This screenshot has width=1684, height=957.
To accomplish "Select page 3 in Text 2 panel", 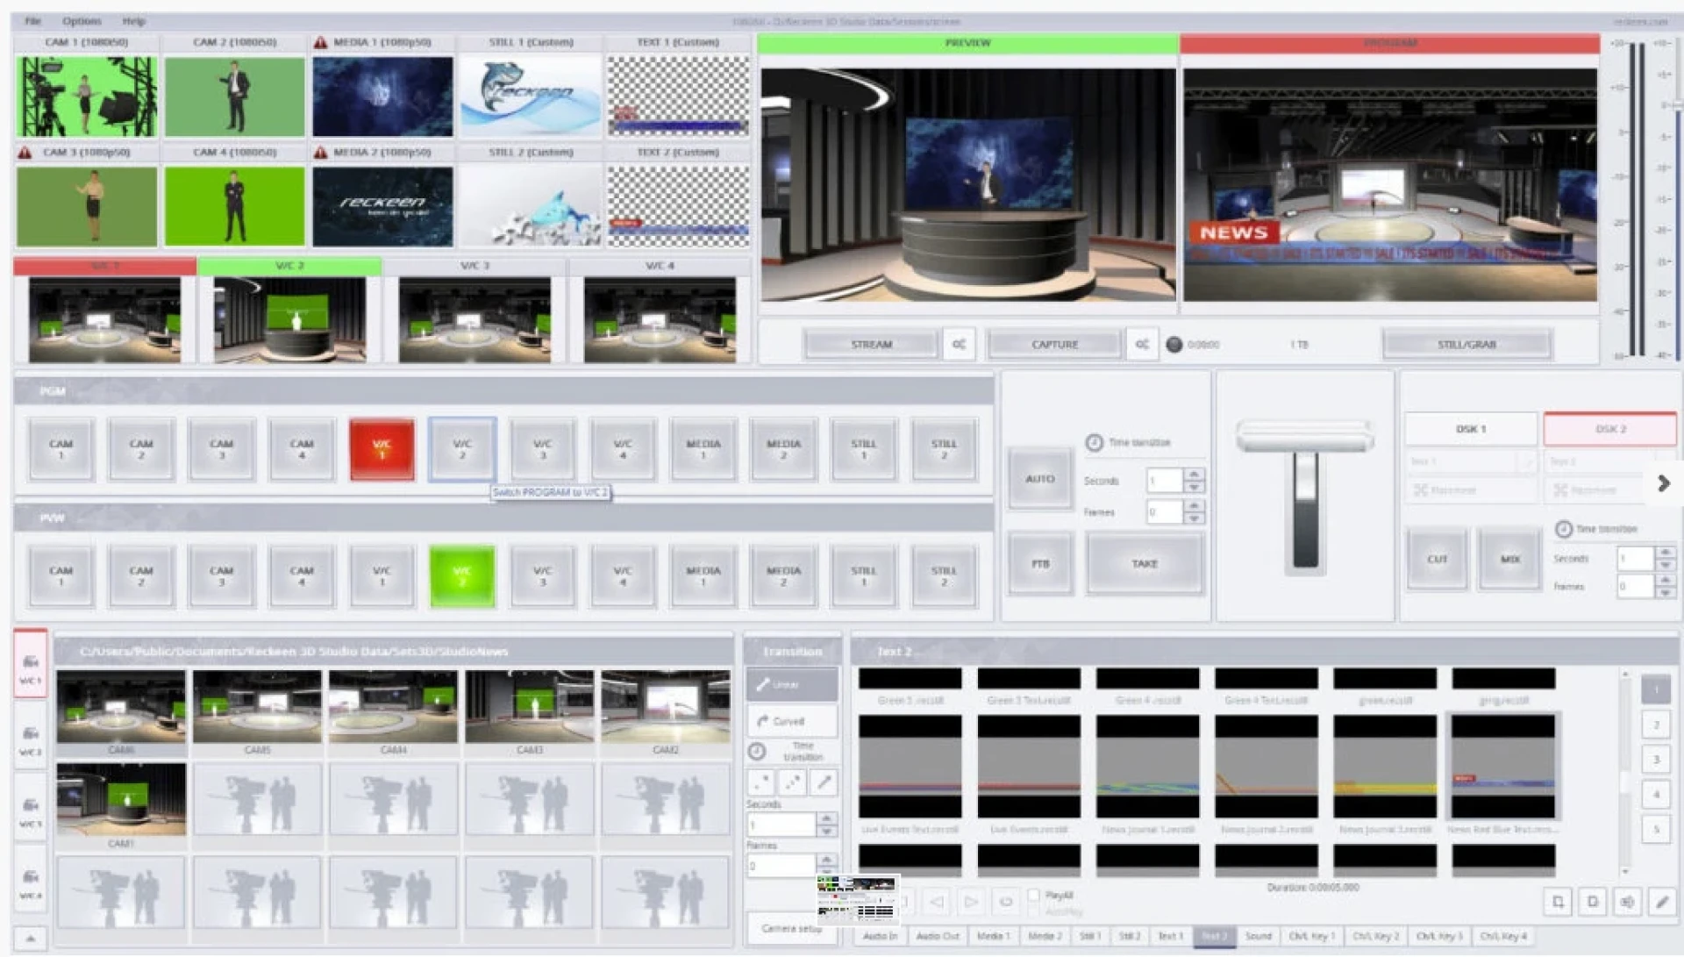I will coord(1656,760).
